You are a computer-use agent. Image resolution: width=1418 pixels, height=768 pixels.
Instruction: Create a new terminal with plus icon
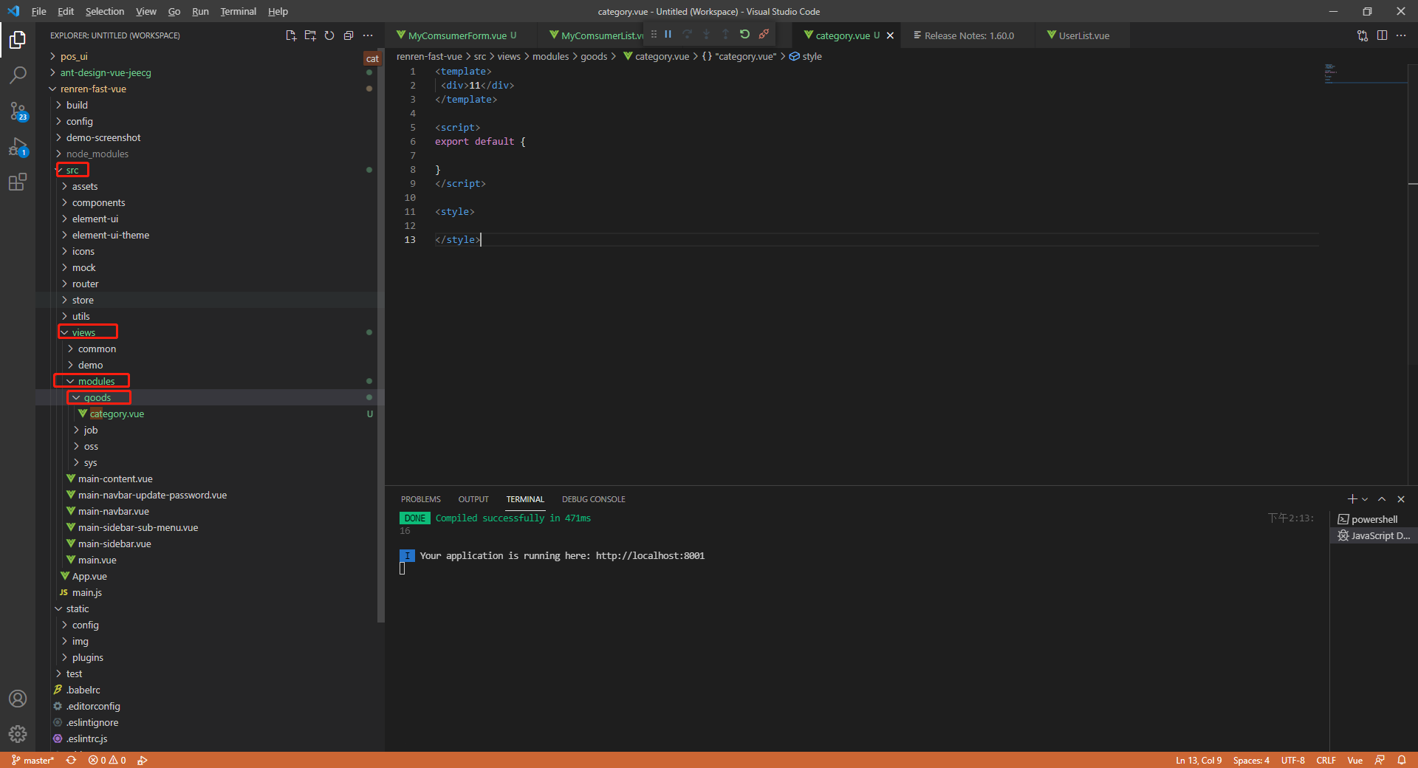(1352, 499)
